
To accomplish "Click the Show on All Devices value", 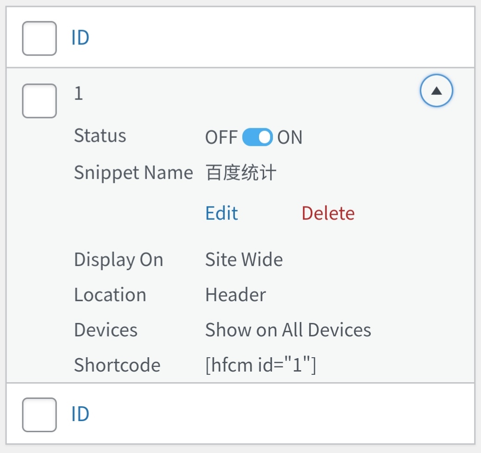I will [288, 330].
